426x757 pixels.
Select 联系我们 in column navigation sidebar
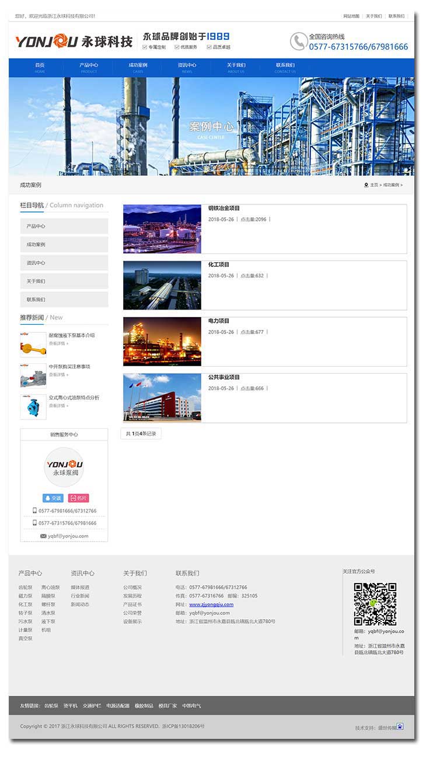coord(64,300)
